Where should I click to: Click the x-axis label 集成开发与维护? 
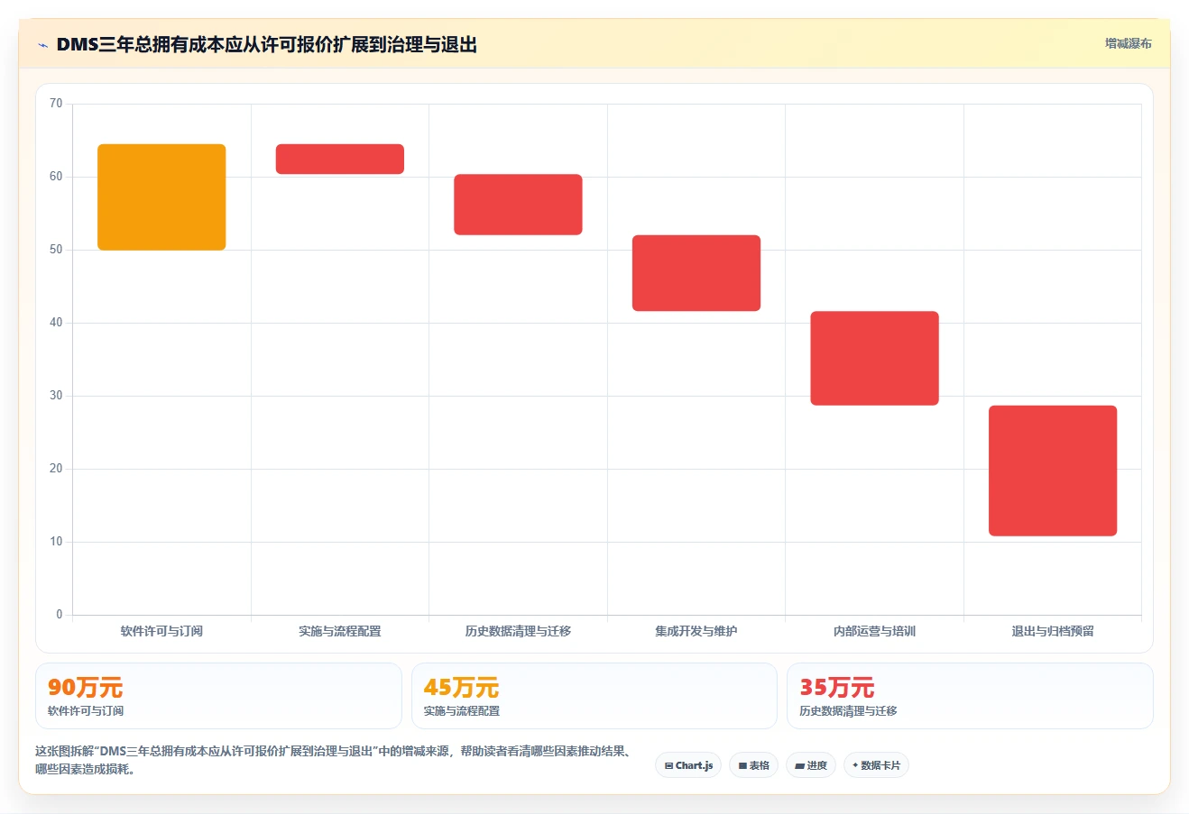696,631
